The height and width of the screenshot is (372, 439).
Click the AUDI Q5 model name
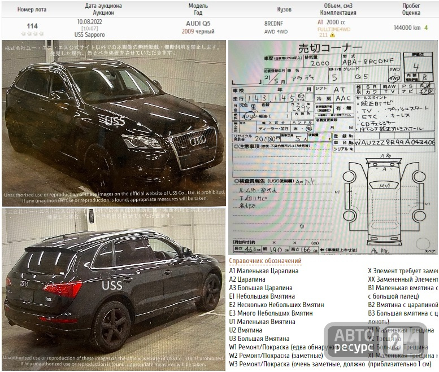(198, 24)
